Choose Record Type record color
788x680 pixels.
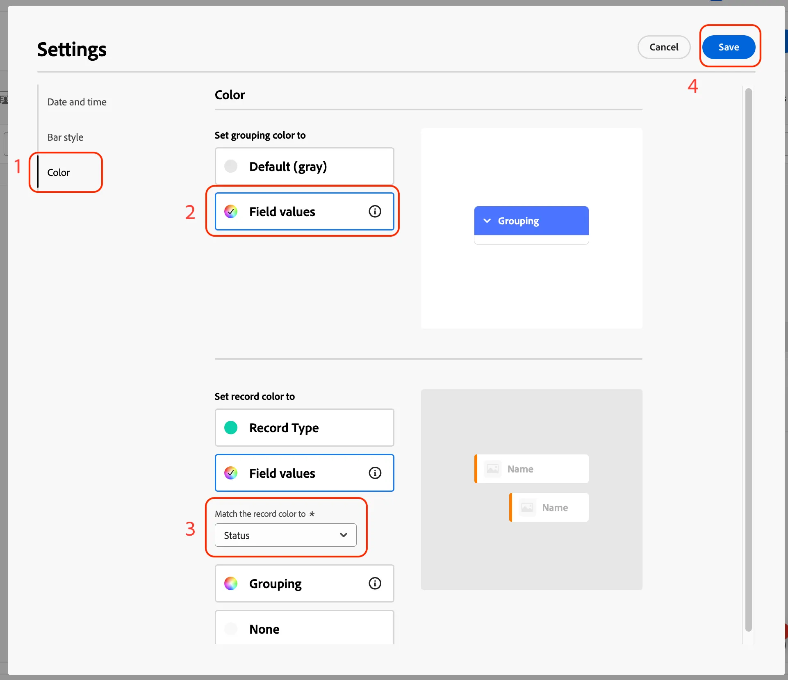pyautogui.click(x=304, y=428)
